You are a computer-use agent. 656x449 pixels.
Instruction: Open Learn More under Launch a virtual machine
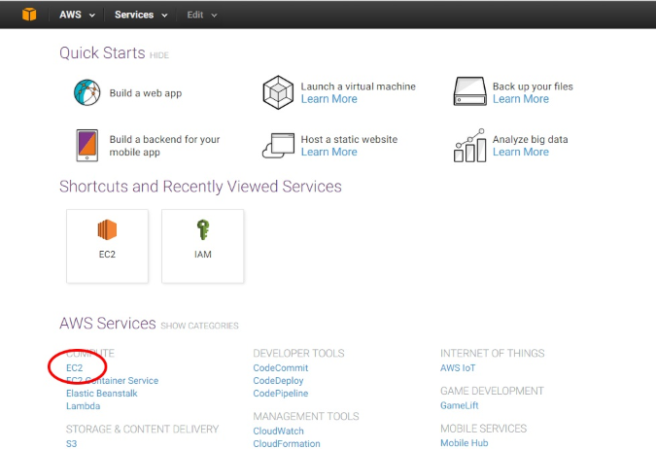pos(328,99)
